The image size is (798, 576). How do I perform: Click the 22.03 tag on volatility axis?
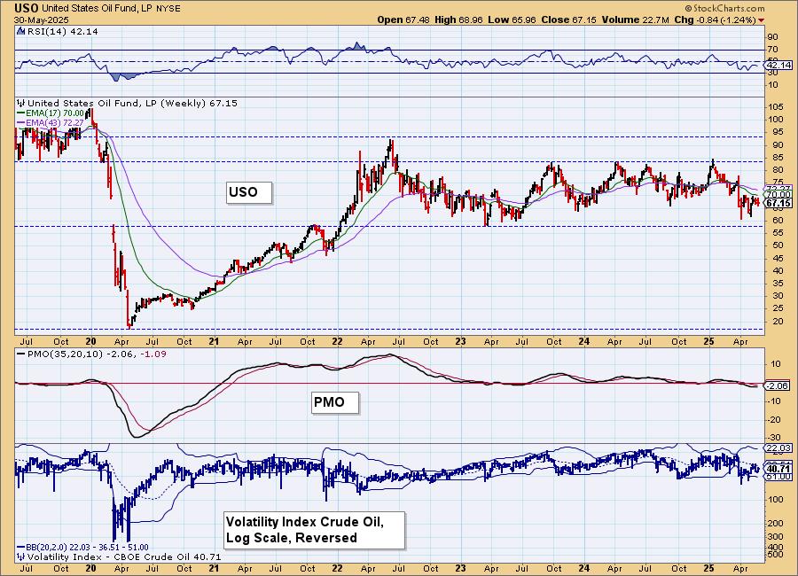pyautogui.click(x=778, y=448)
